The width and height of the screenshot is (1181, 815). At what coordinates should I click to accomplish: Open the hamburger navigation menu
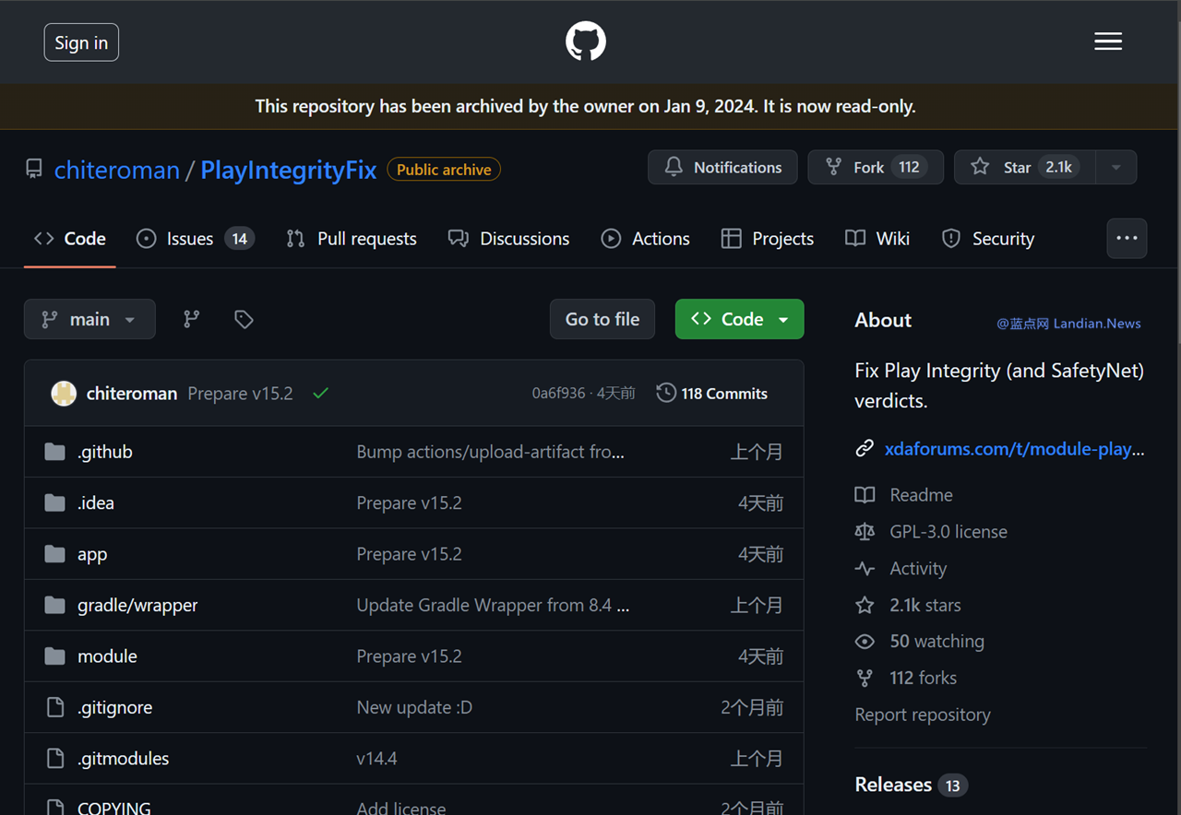click(1108, 42)
